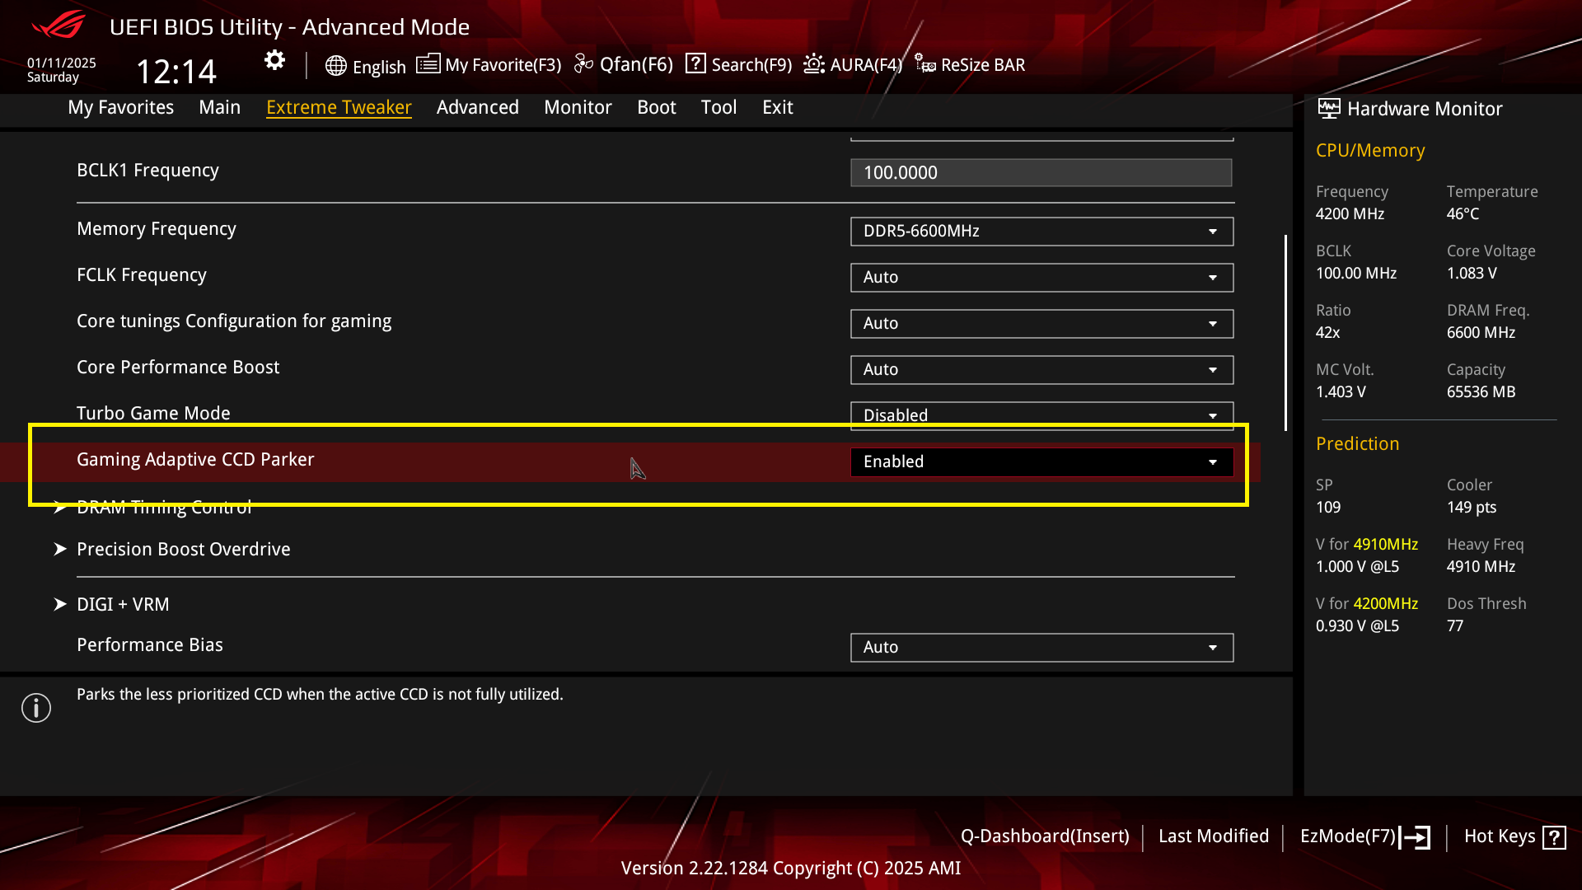The image size is (1582, 890).
Task: Switch to Advanced tab
Action: tap(478, 107)
